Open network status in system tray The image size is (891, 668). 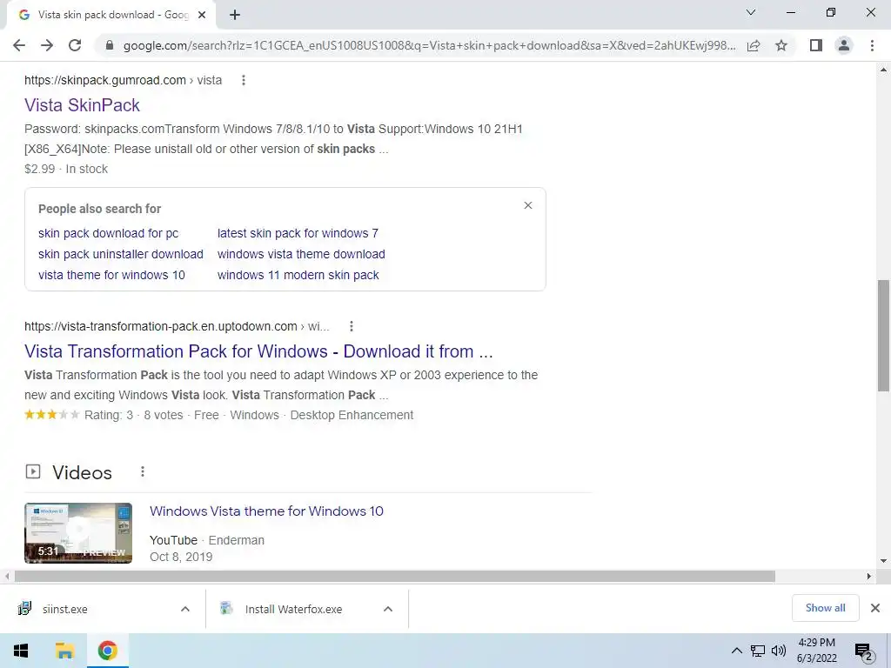click(758, 651)
